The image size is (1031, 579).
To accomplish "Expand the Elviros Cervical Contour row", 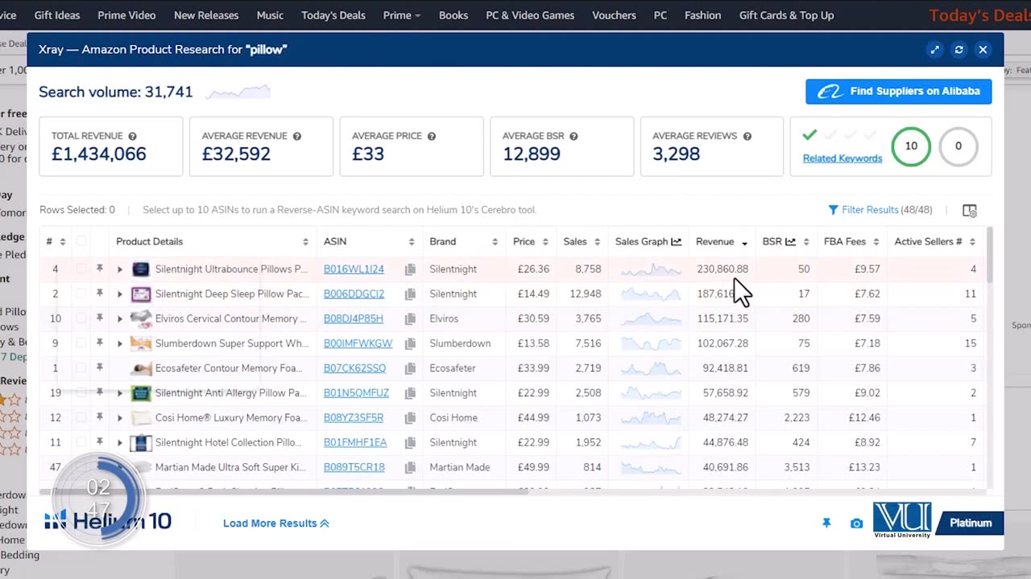I will (120, 319).
